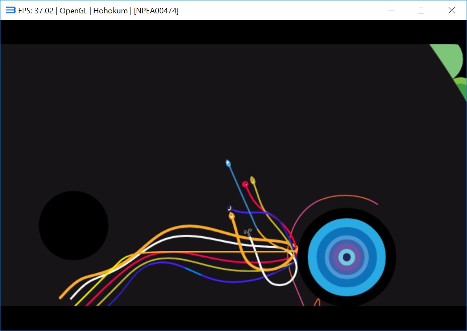
Task: Close the Hohokum game window
Action: click(451, 10)
